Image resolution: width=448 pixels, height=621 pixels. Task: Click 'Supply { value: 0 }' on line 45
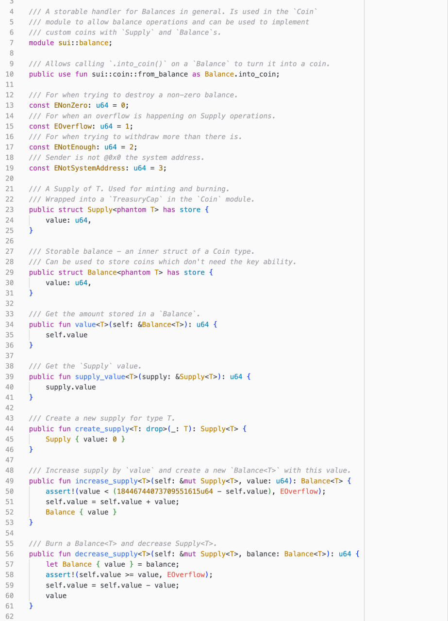click(x=85, y=439)
